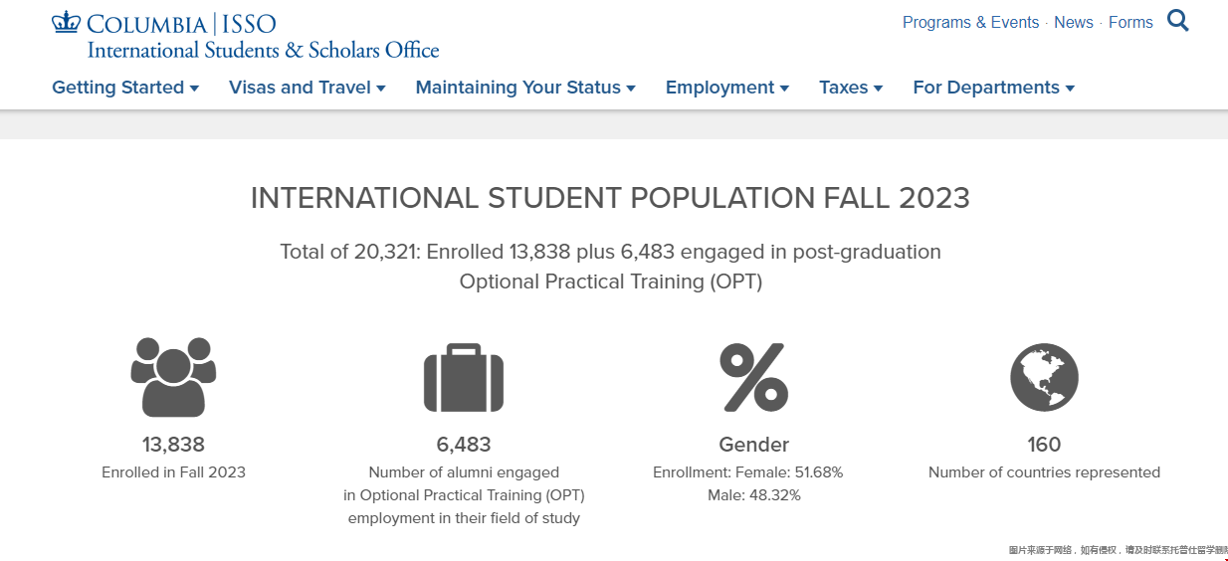Open the Forms link

1130,22
